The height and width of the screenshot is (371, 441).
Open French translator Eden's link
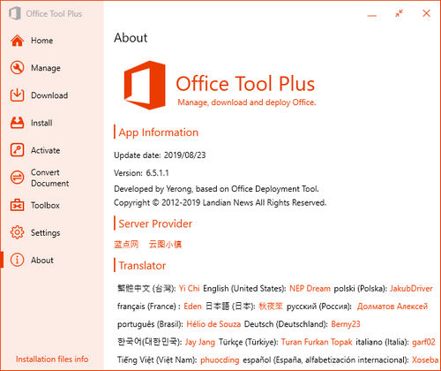192,307
